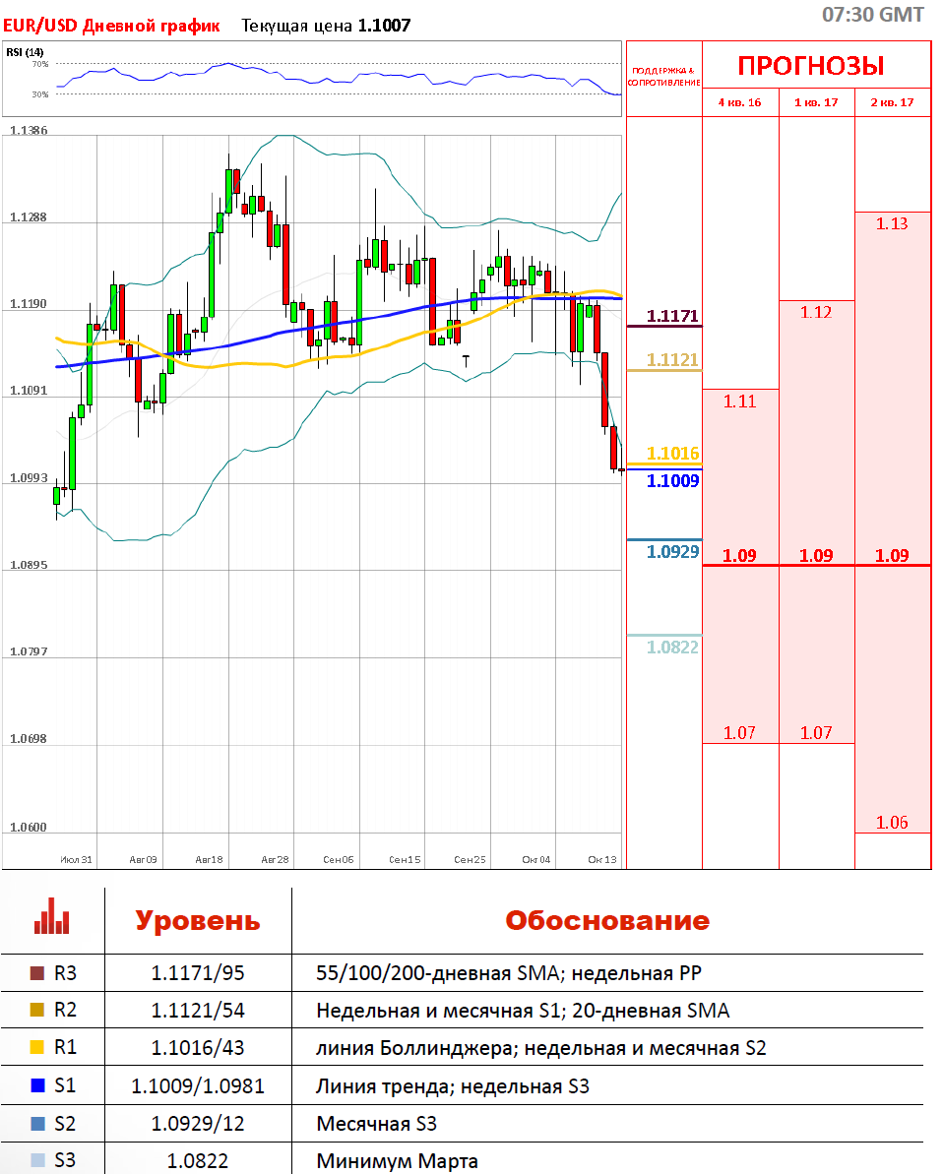943x1174 pixels.
Task: Click the blue S1 color square
Action: pyautogui.click(x=38, y=1086)
